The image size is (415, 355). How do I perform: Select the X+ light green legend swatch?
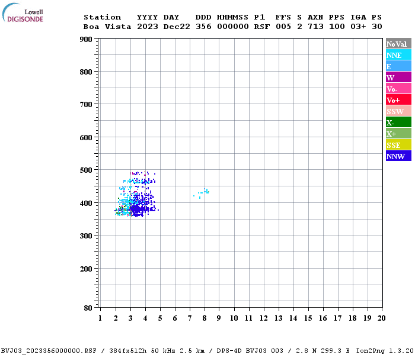coord(398,133)
